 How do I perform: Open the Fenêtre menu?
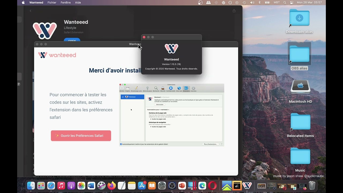pos(66,2)
